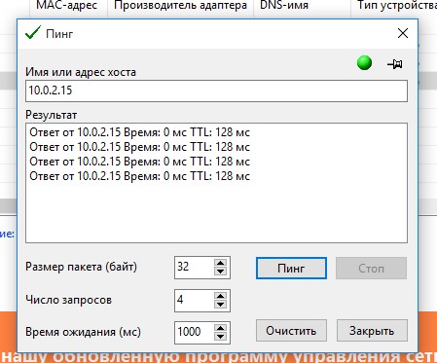Click the MAC-адрес column header in background window
This screenshot has height=363, width=437.
click(68, 6)
